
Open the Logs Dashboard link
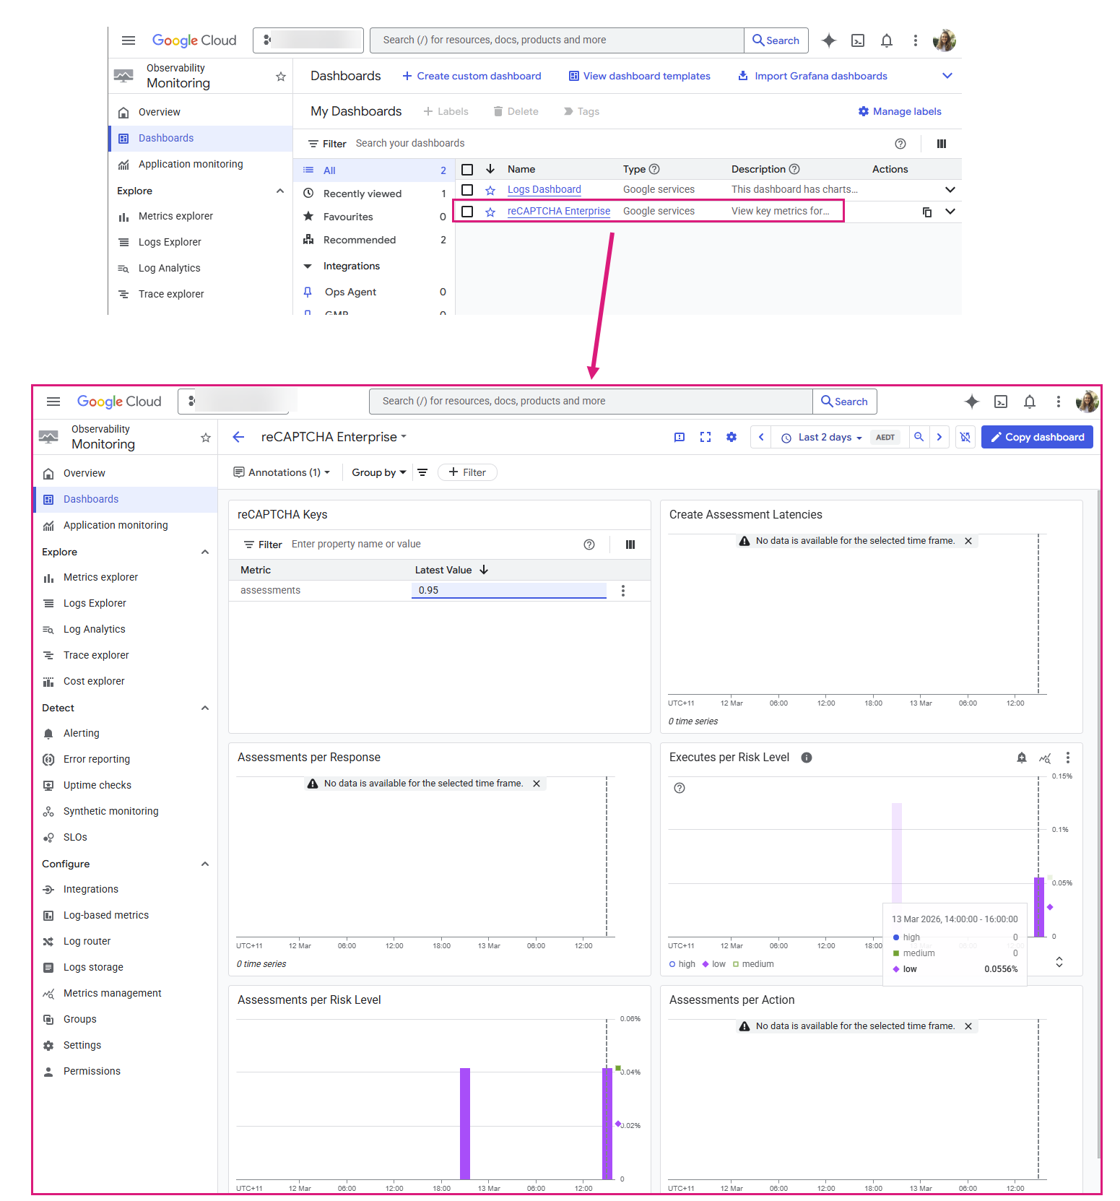pos(544,189)
